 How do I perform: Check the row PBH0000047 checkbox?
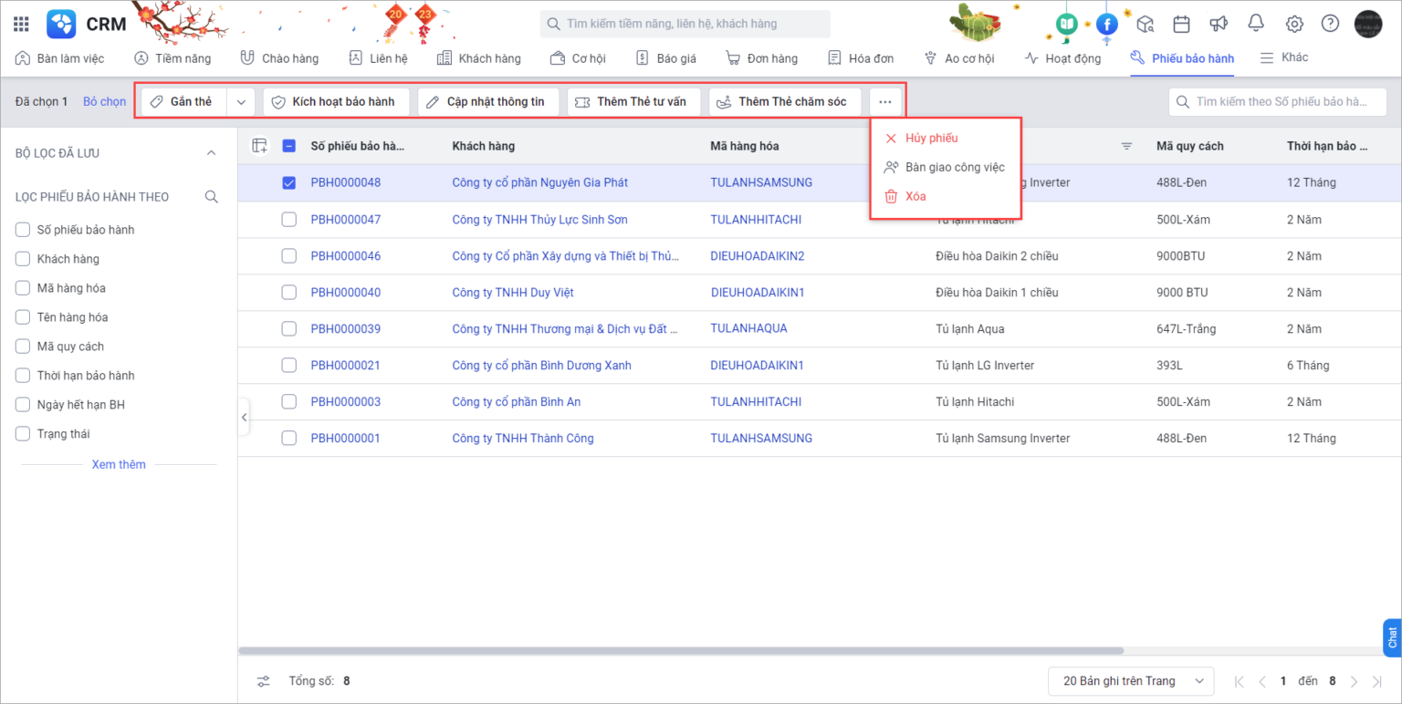pos(289,219)
